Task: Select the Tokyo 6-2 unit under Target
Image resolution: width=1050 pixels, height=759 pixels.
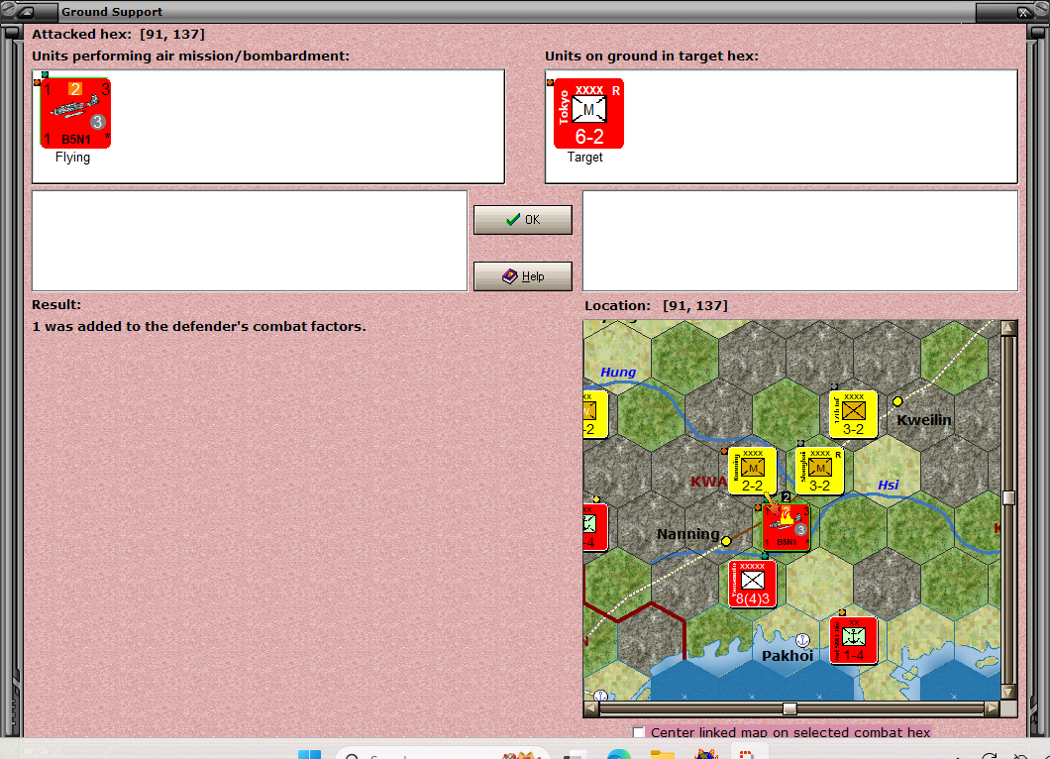Action: 588,112
